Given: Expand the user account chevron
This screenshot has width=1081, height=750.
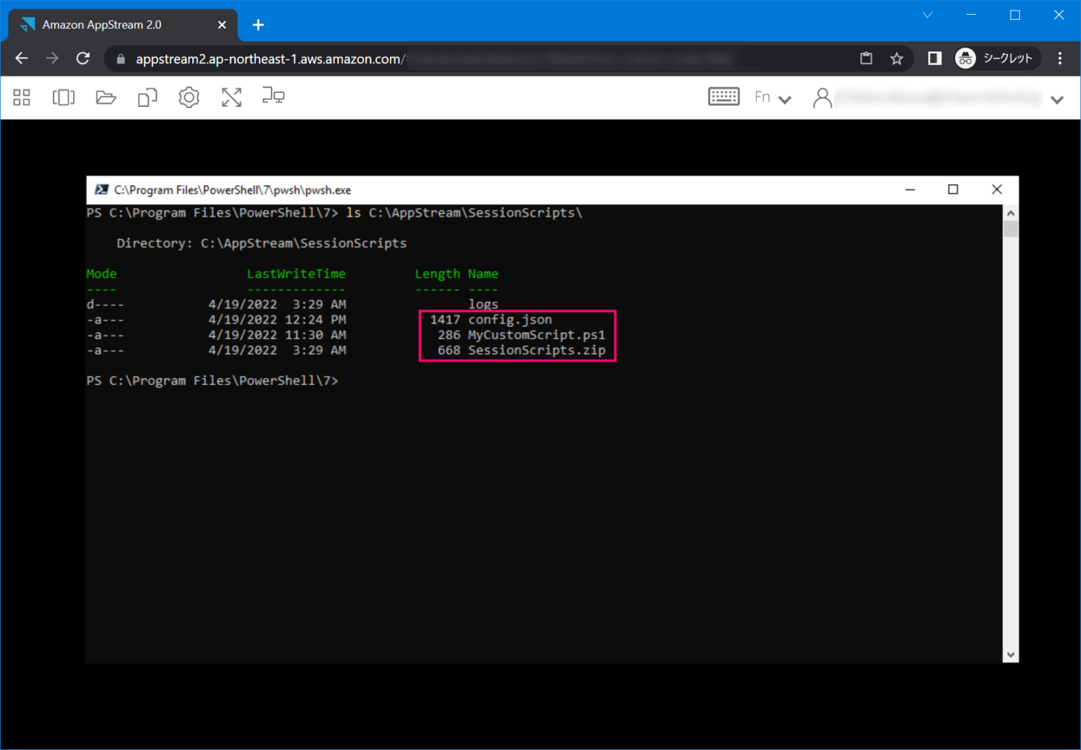Looking at the screenshot, I should coord(1056,100).
